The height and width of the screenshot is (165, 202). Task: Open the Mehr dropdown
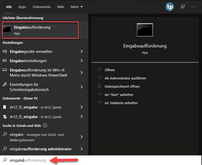77,7
